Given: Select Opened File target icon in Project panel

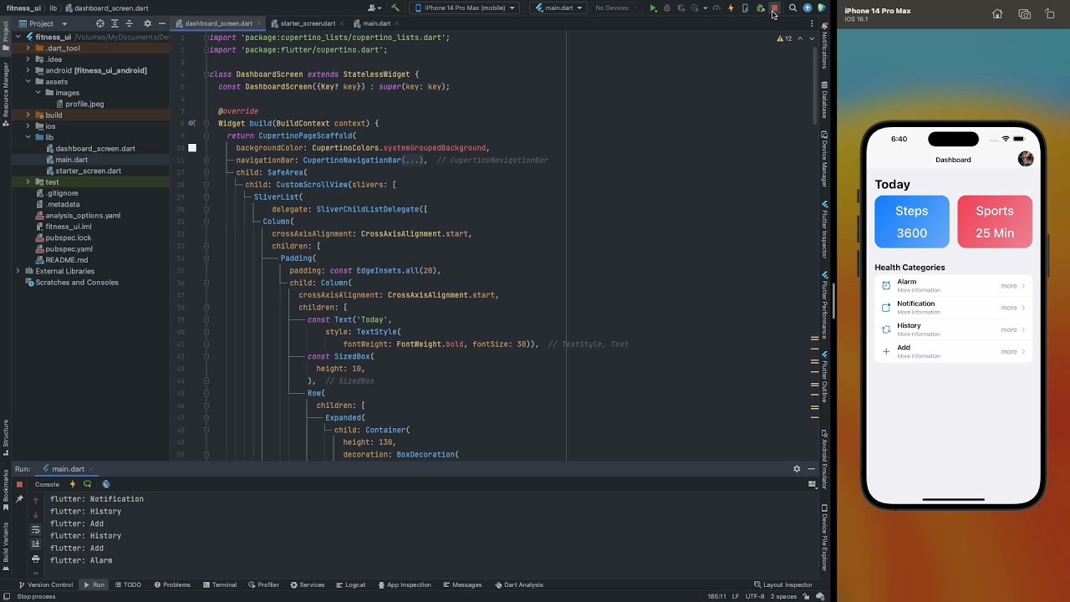Looking at the screenshot, I should (100, 23).
